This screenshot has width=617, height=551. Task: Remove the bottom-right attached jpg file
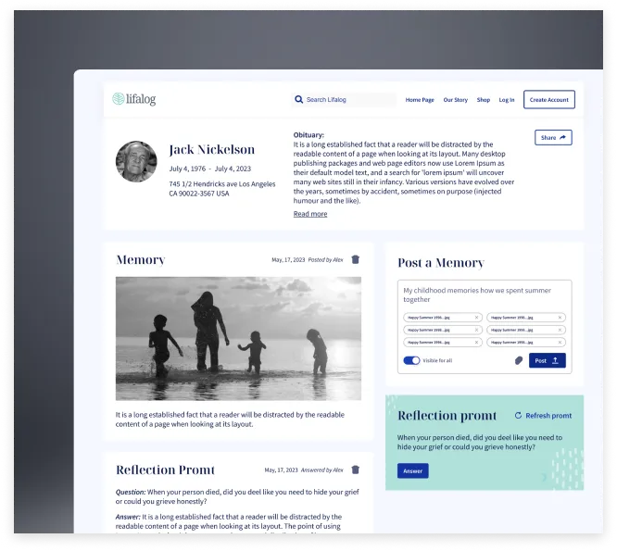560,342
